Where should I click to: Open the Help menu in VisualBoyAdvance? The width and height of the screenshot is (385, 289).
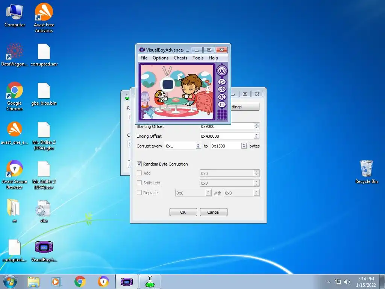pos(214,58)
